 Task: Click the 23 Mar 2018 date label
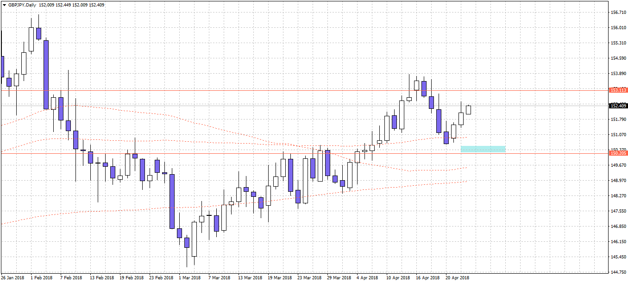pyautogui.click(x=309, y=278)
